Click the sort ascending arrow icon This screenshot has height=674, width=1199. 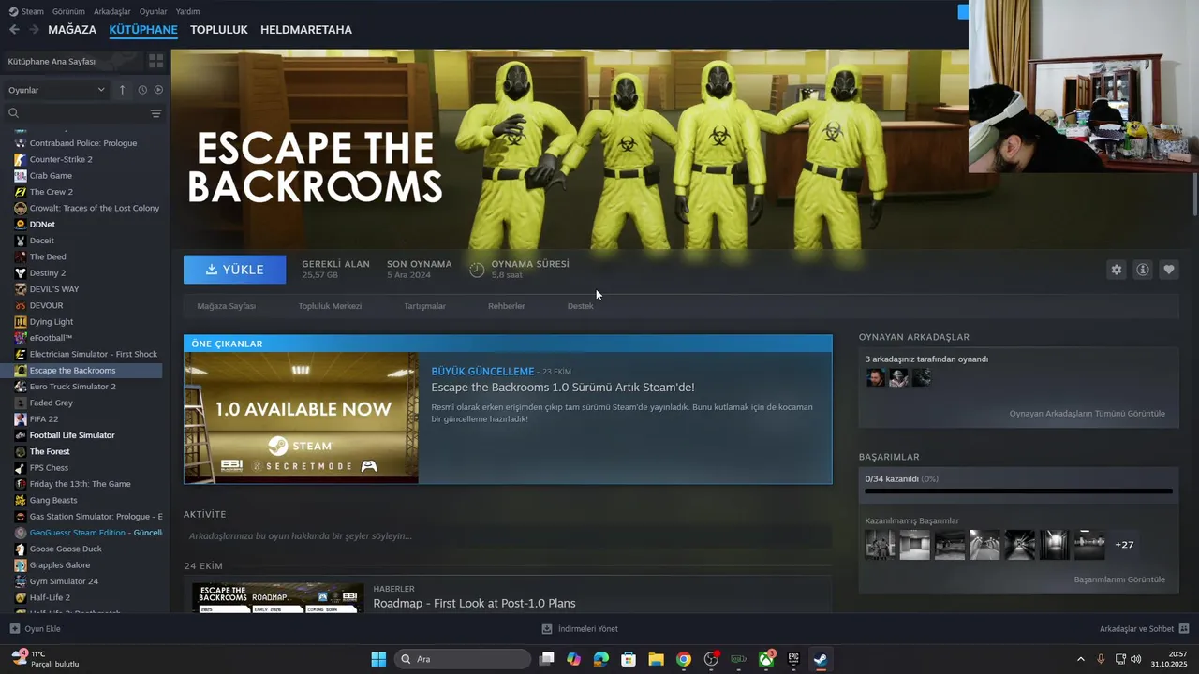(x=122, y=90)
